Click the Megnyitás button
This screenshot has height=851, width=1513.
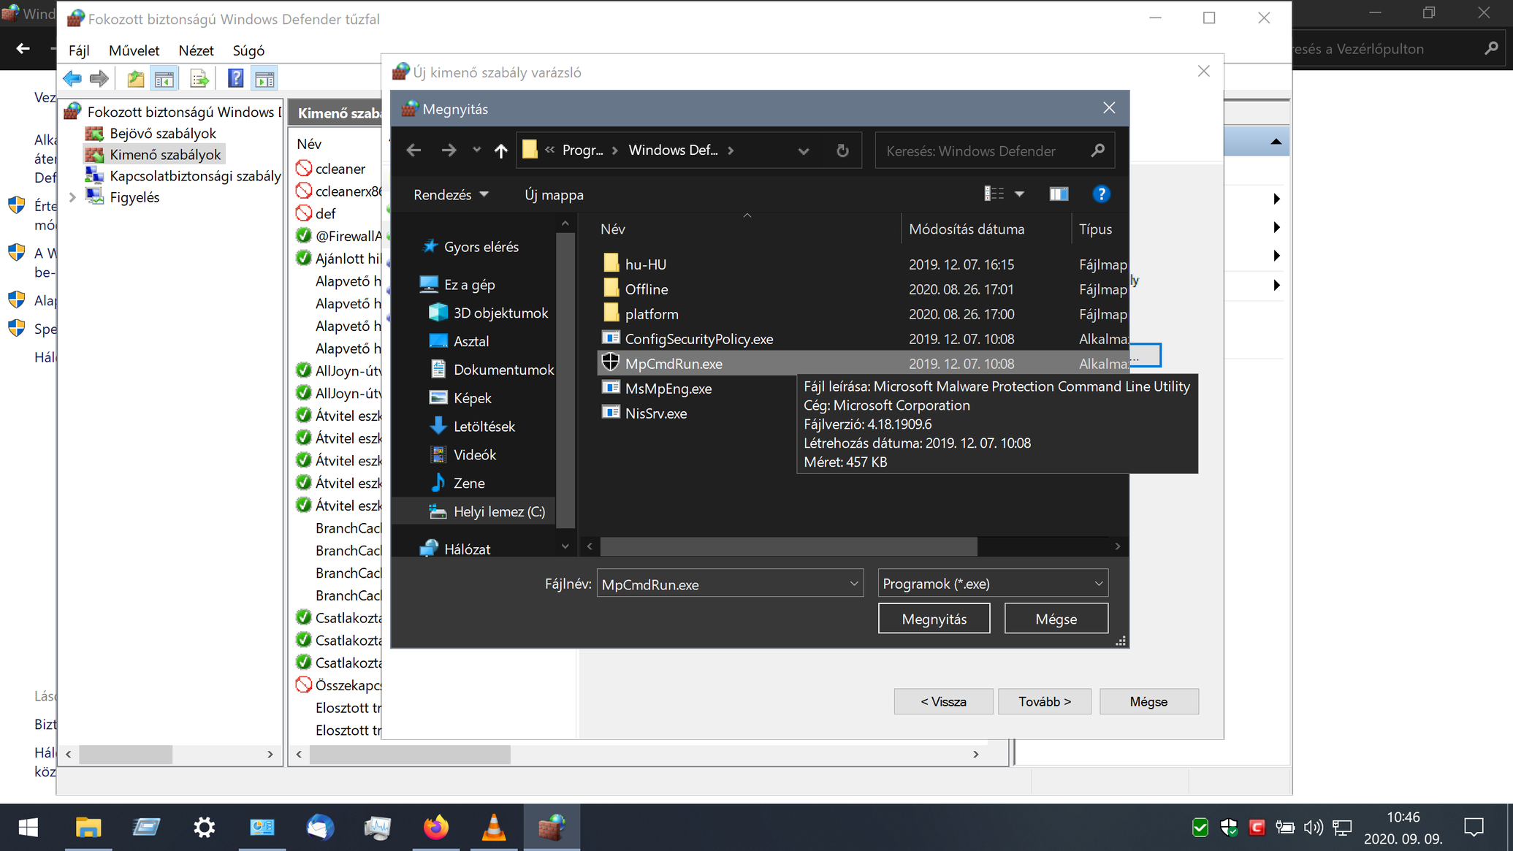934,619
